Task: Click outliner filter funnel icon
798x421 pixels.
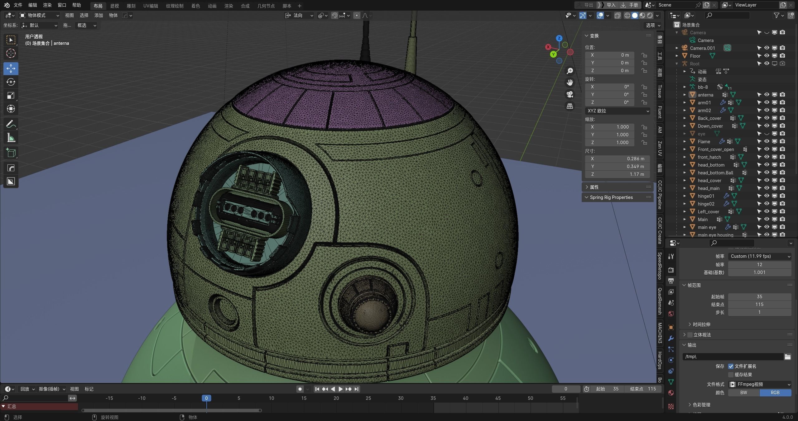Action: (776, 15)
